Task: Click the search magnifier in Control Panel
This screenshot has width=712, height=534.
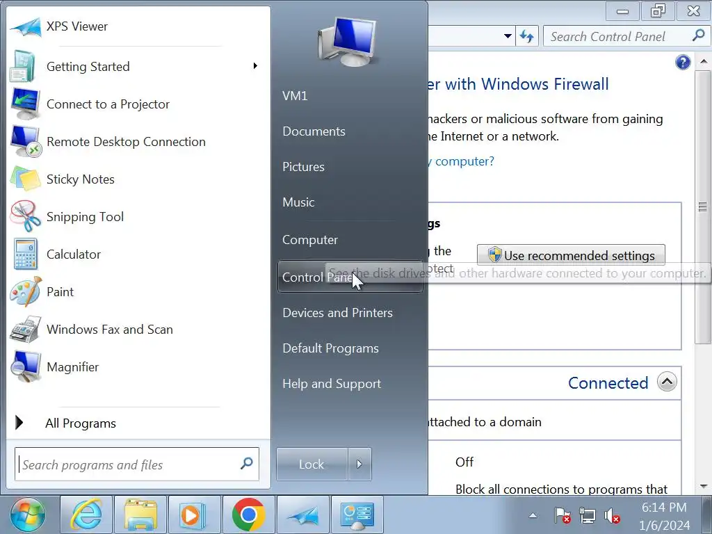Action: (x=698, y=35)
